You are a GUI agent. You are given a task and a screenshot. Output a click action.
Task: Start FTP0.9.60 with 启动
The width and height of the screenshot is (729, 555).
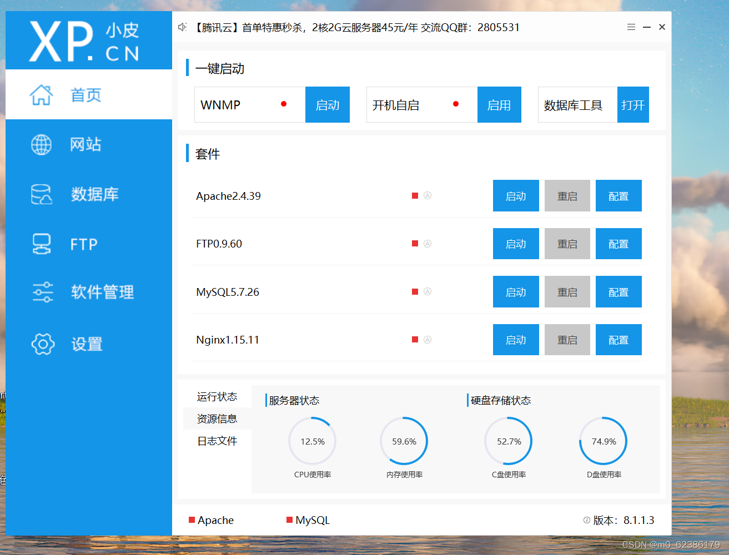(516, 244)
